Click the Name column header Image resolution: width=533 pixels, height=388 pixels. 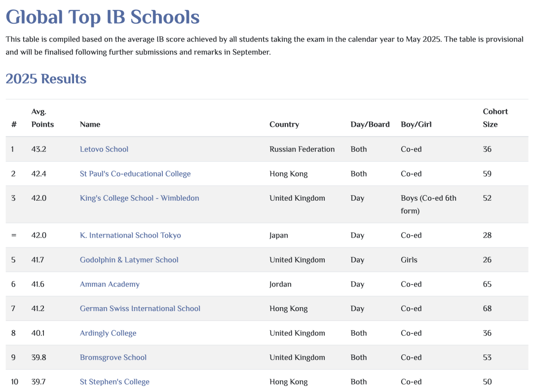click(x=90, y=125)
